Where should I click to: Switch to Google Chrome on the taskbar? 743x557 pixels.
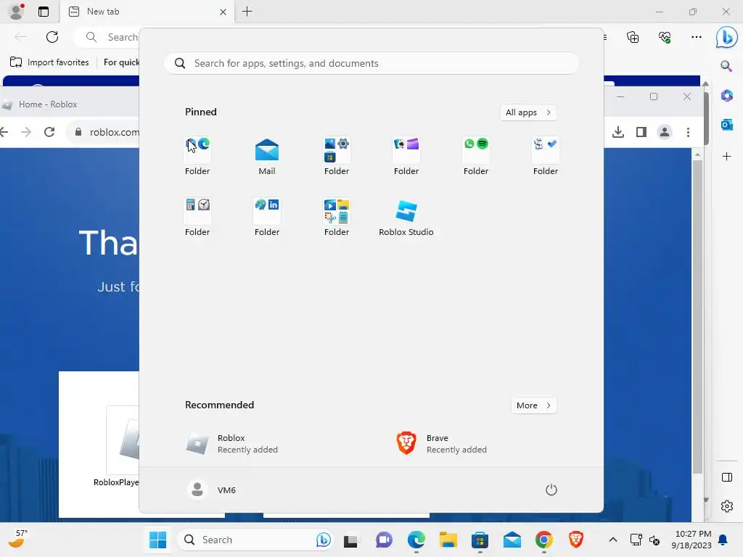click(x=544, y=540)
